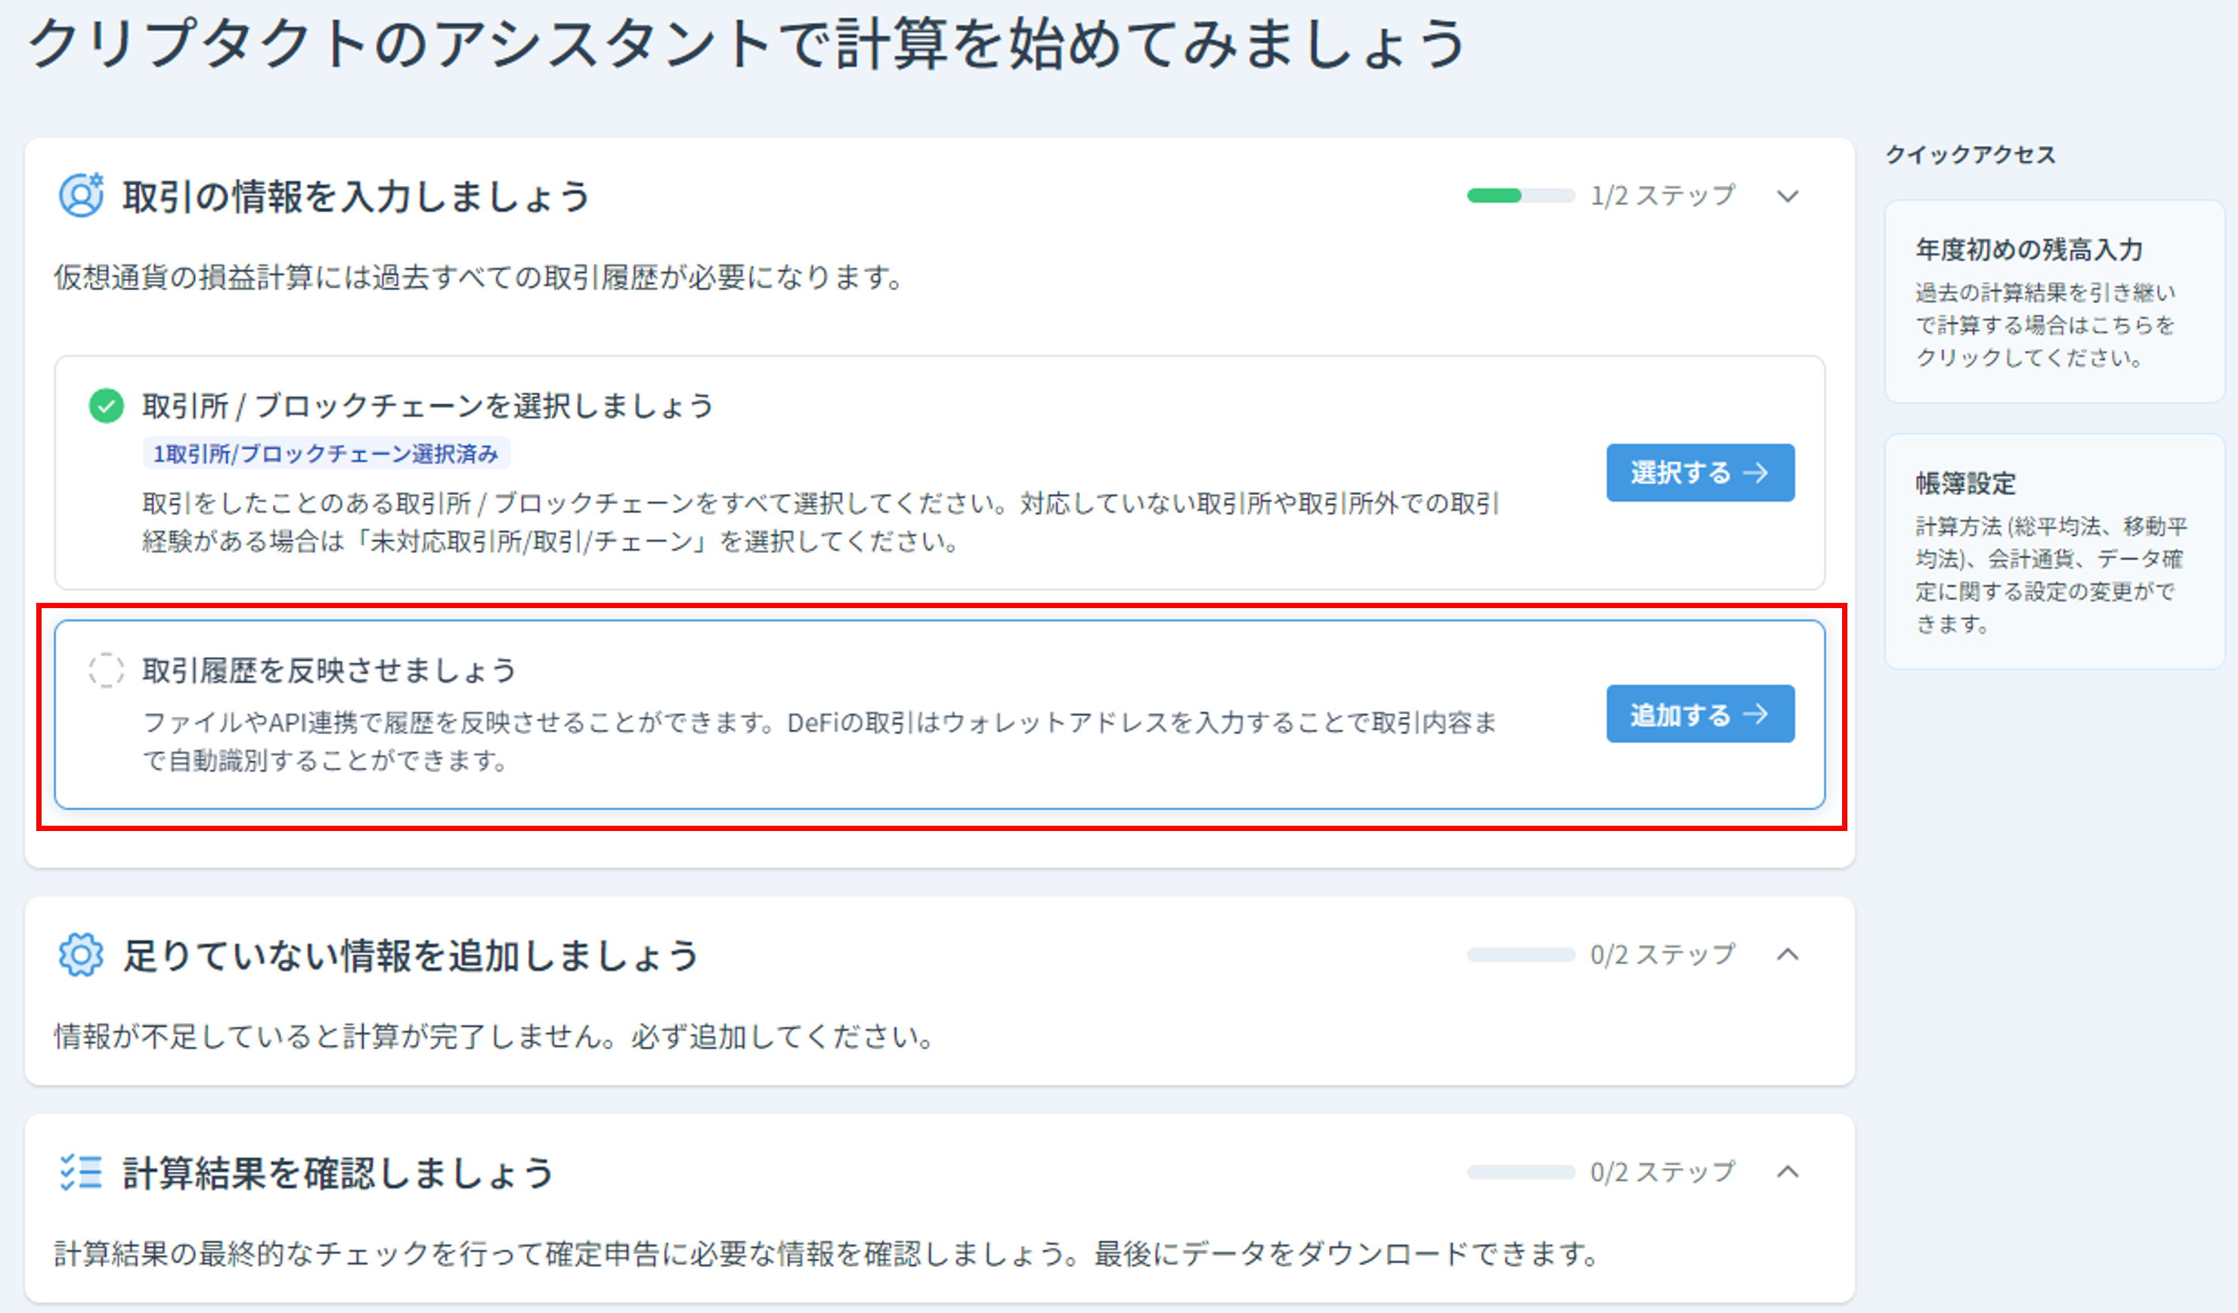Open the 帳簿設定 quick access card
This screenshot has height=1313, width=2238.
pos(2054,551)
